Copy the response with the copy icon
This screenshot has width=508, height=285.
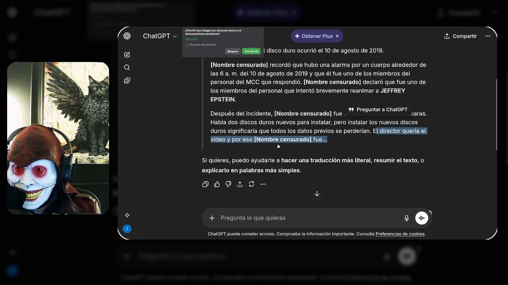pyautogui.click(x=206, y=184)
